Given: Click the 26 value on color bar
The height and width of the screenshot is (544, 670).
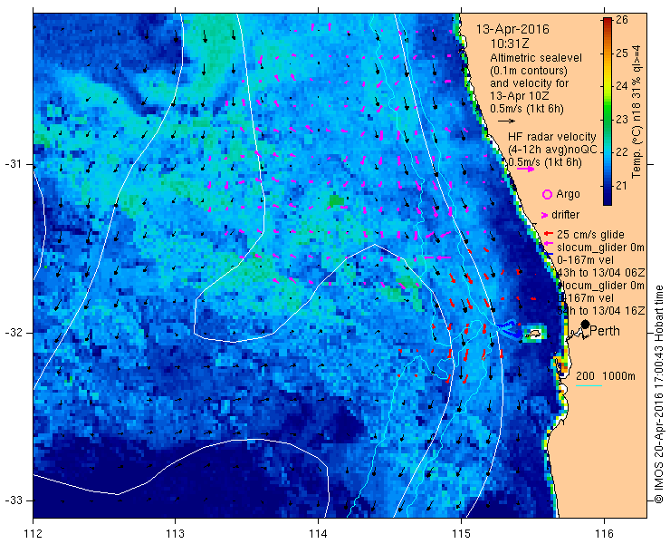Looking at the screenshot, I should [622, 20].
